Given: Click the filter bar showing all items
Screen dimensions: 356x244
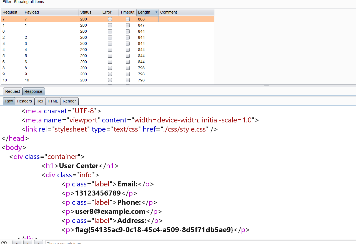Looking at the screenshot, I should [x=178, y=2].
